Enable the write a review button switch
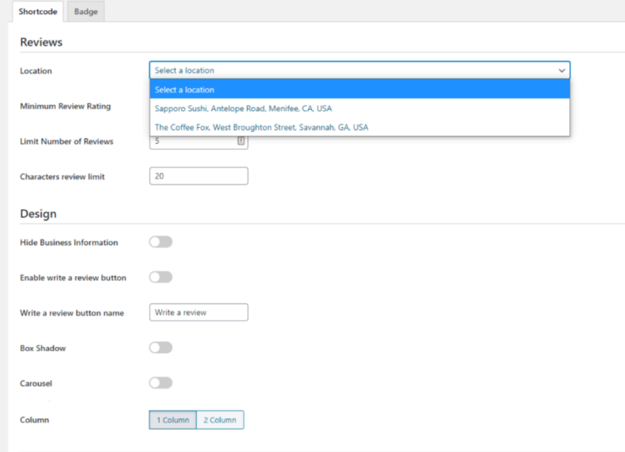Screen dimensions: 625x452 [161, 277]
